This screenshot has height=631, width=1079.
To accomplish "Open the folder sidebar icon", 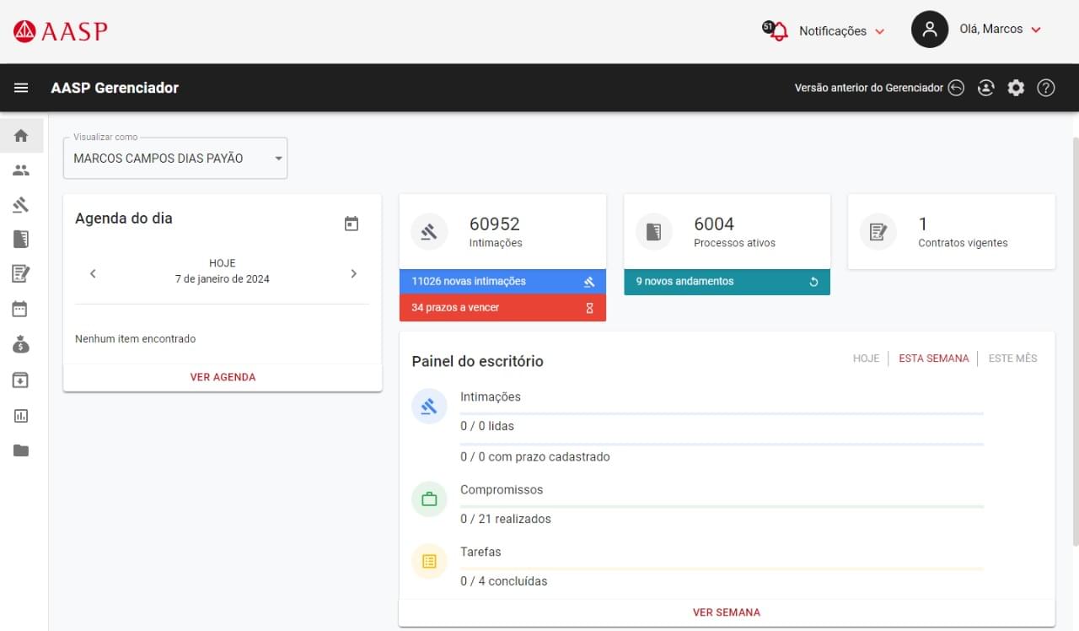I will point(21,450).
